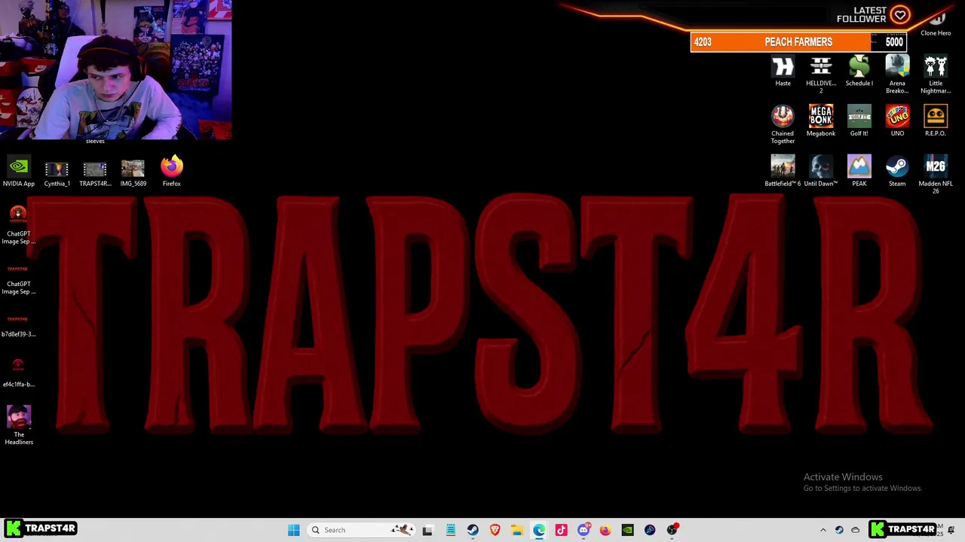
Task: Open Brave browser from the taskbar
Action: click(x=495, y=530)
